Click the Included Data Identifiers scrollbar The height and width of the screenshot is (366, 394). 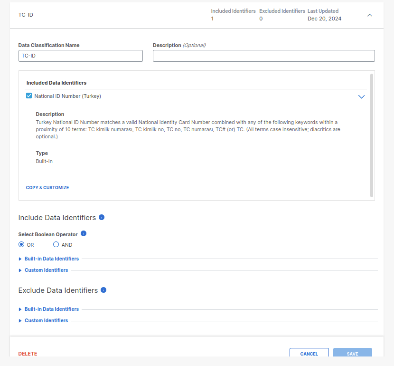click(x=371, y=135)
